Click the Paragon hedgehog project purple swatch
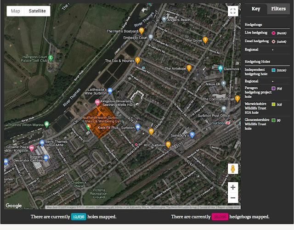 274,88
